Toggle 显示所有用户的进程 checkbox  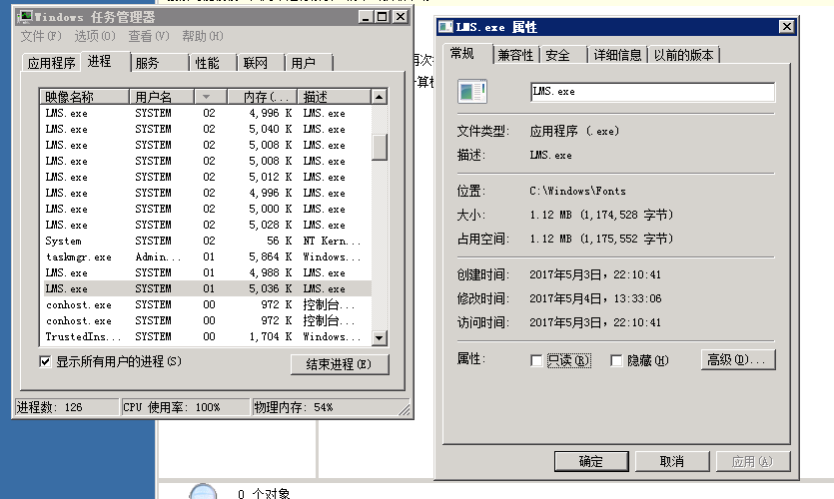click(45, 361)
